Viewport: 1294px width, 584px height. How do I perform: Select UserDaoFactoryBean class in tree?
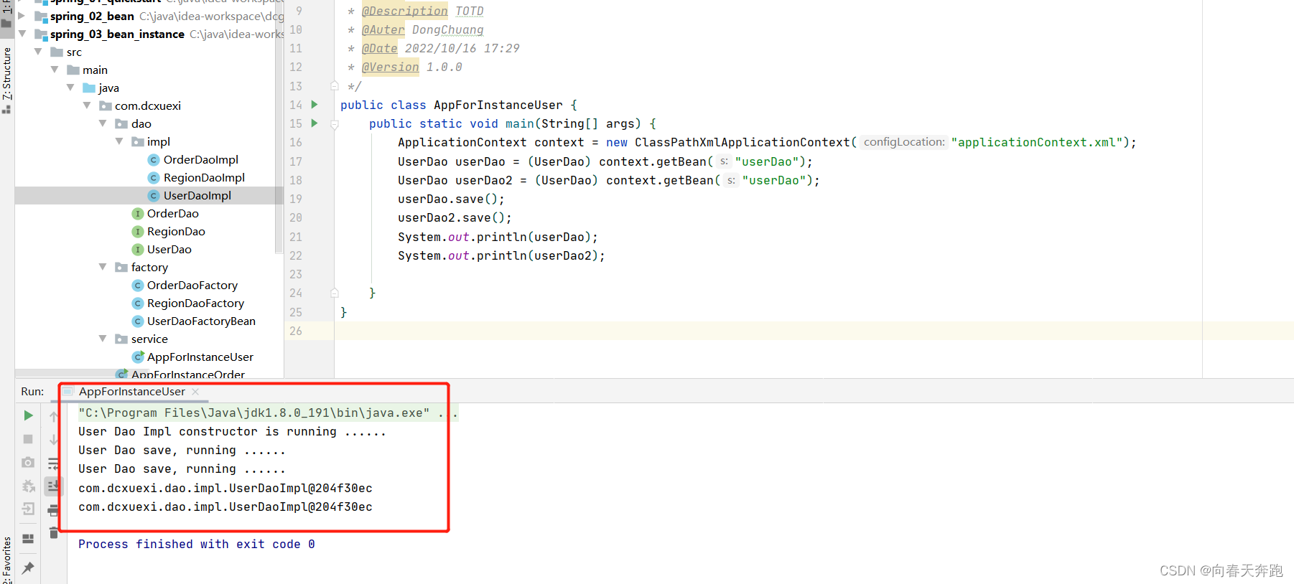tap(201, 321)
